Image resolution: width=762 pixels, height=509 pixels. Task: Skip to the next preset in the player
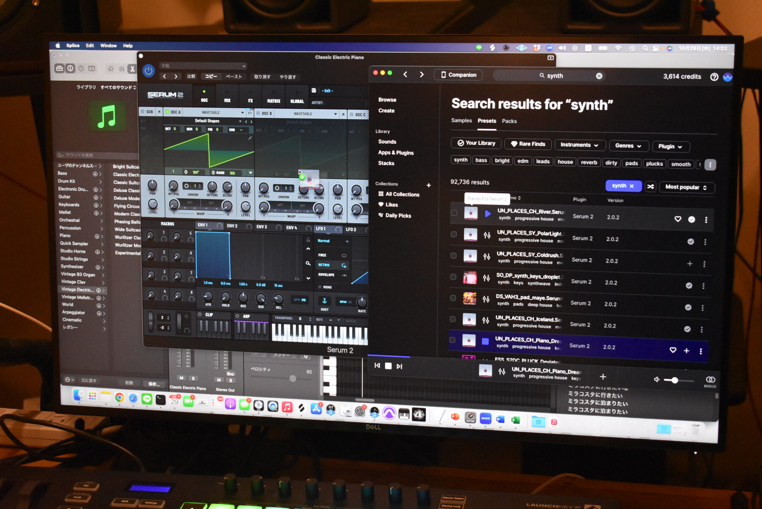click(399, 367)
